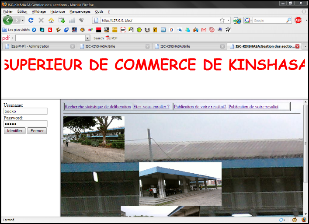Click the blue status bar icon with arrow
Image resolution: width=309 pixels, height=224 pixels.
pos(282,220)
